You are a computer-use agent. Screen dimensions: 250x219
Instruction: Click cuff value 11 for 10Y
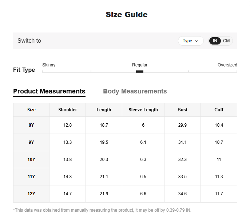219,160
